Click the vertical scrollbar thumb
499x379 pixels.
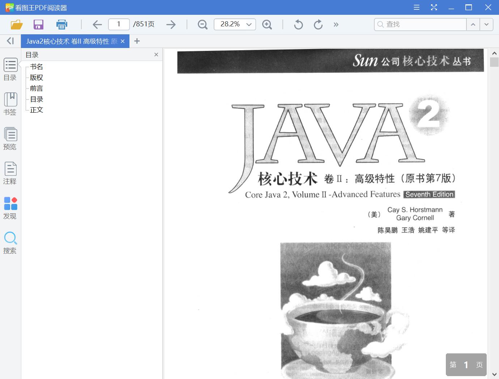(x=494, y=62)
